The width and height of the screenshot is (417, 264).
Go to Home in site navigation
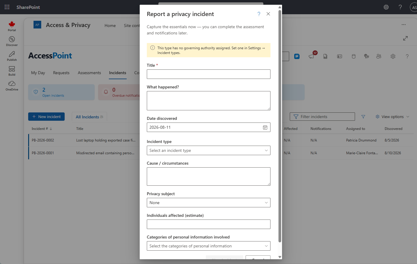point(110,26)
